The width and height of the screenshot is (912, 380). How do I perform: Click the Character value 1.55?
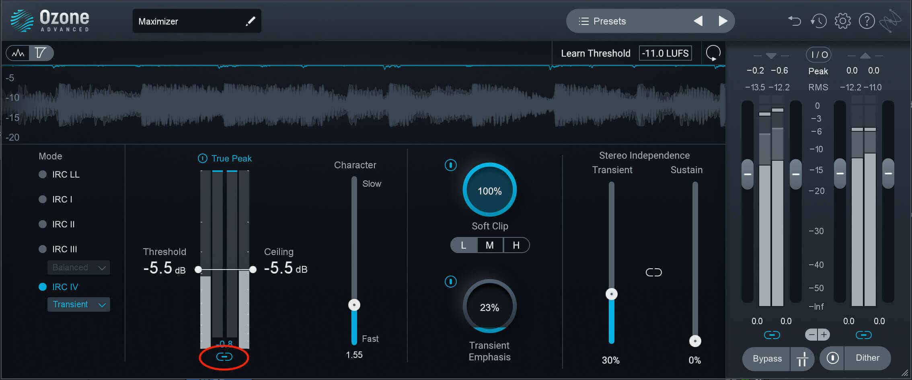click(x=354, y=355)
